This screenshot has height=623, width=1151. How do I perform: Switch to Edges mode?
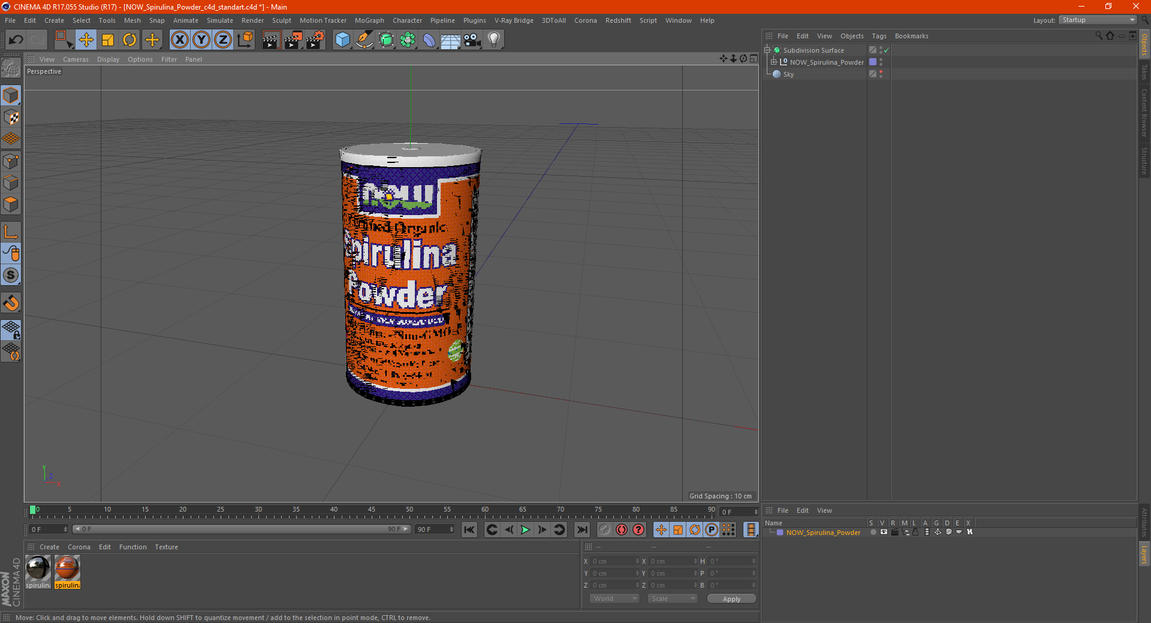11,183
